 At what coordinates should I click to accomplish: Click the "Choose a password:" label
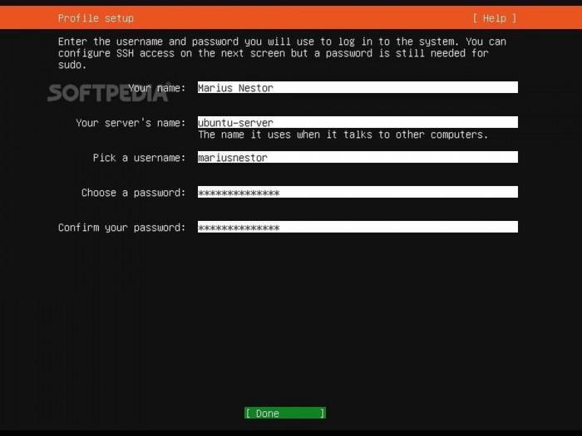pos(133,193)
